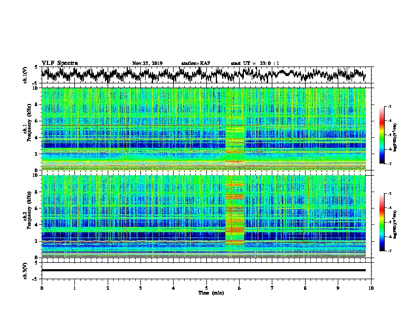Click the ch.2 color scale unit label
This screenshot has width=418, height=323.
[395, 224]
